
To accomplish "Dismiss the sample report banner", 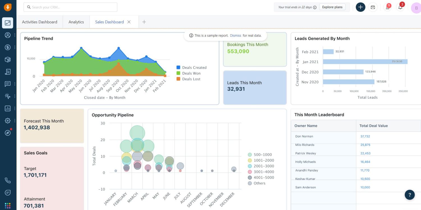I will [235, 35].
